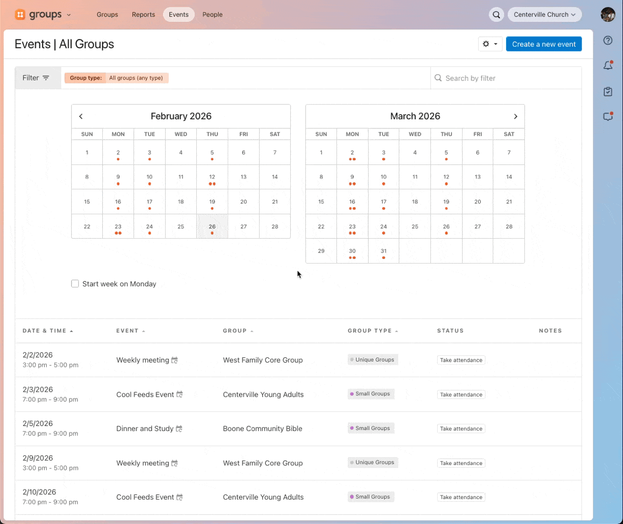Screen dimensions: 623x524
Task: Advance to next month with right arrow
Action: tap(516, 116)
